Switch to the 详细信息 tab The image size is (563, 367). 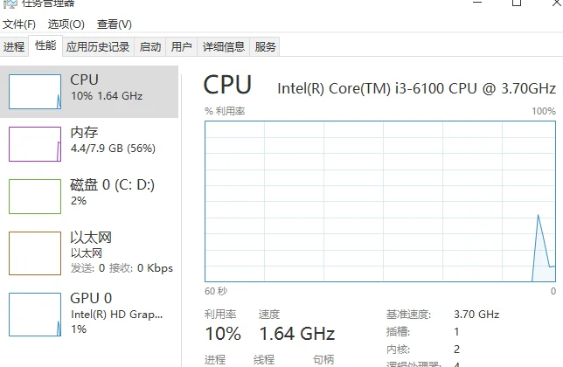pyautogui.click(x=224, y=47)
